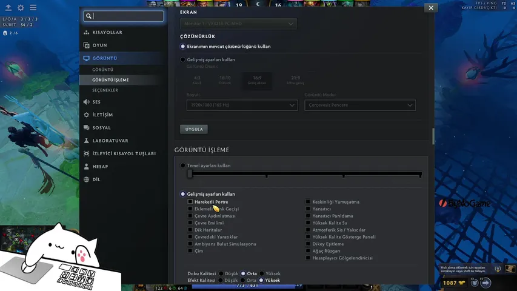Enable Hesaplayıcı Gölgelendiricisi checkbox
The width and height of the screenshot is (517, 291).
click(308, 258)
